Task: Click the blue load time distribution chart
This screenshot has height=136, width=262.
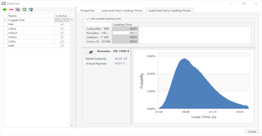Action: [203, 83]
